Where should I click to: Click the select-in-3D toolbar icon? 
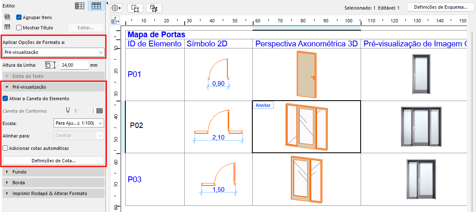click(x=154, y=8)
